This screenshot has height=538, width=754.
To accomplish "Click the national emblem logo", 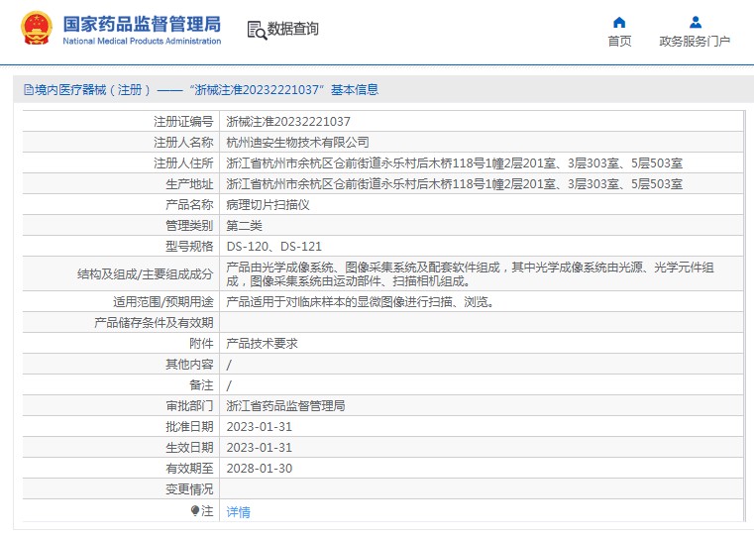I will tap(36, 28).
